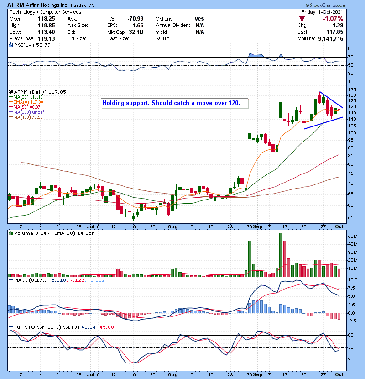Click the RSI(14) indicator panel icon
The image size is (365, 379).
tap(10, 45)
